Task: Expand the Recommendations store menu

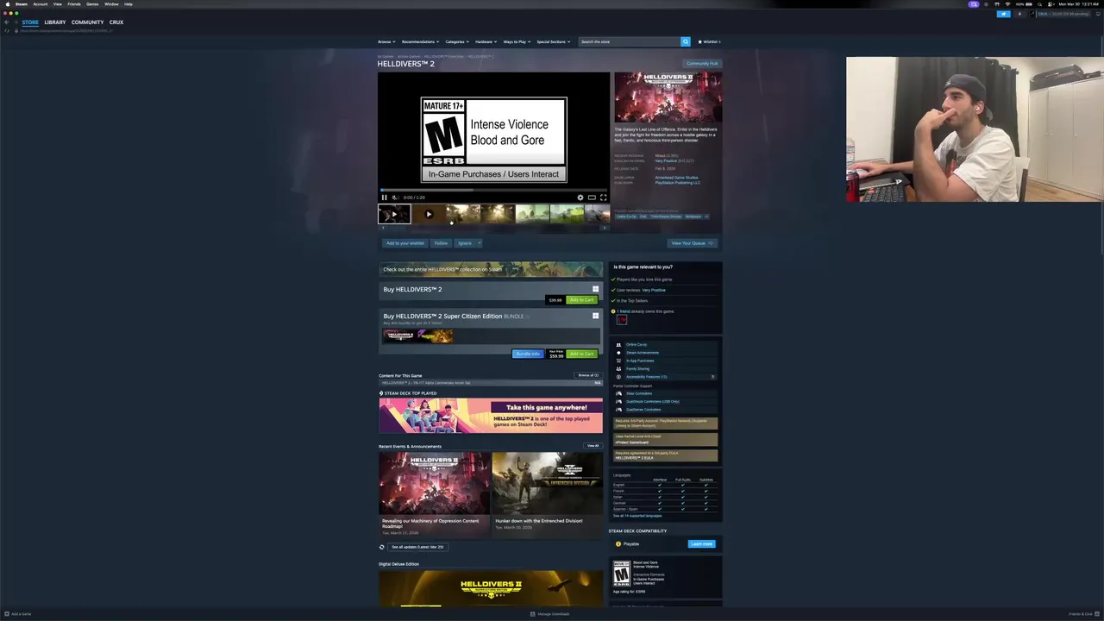Action: tap(420, 41)
